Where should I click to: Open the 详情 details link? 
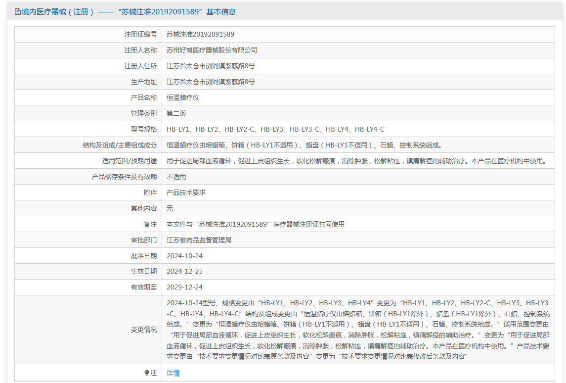[173, 373]
